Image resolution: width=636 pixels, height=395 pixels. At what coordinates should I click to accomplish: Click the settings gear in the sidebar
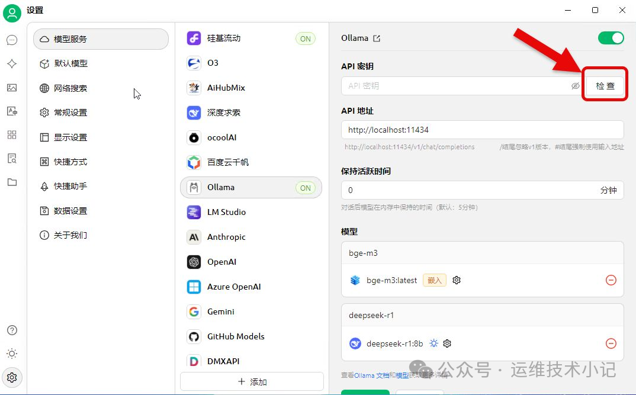pos(12,378)
